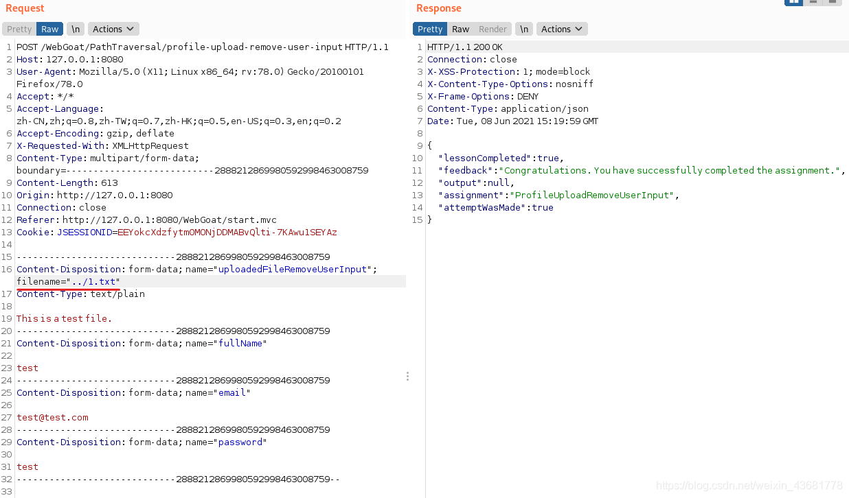Switch Response view to Raw
The height and width of the screenshot is (498, 849).
[x=461, y=29]
